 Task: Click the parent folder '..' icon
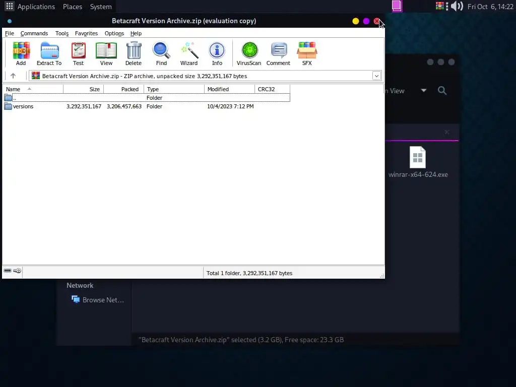[8, 98]
